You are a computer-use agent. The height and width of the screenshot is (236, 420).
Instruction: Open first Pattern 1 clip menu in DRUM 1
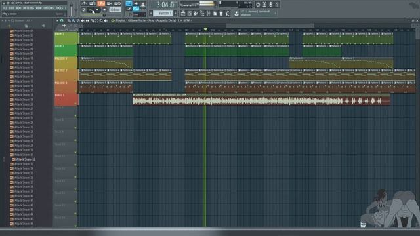click(81, 33)
